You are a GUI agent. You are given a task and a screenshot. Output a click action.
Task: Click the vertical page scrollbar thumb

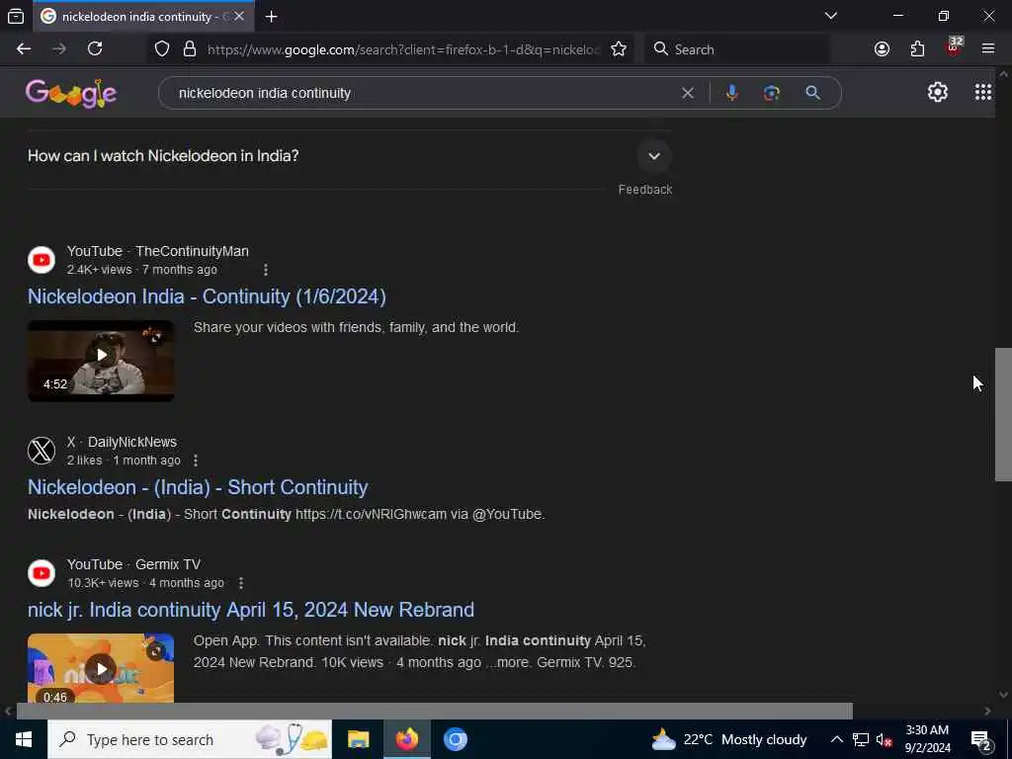pyautogui.click(x=1003, y=414)
